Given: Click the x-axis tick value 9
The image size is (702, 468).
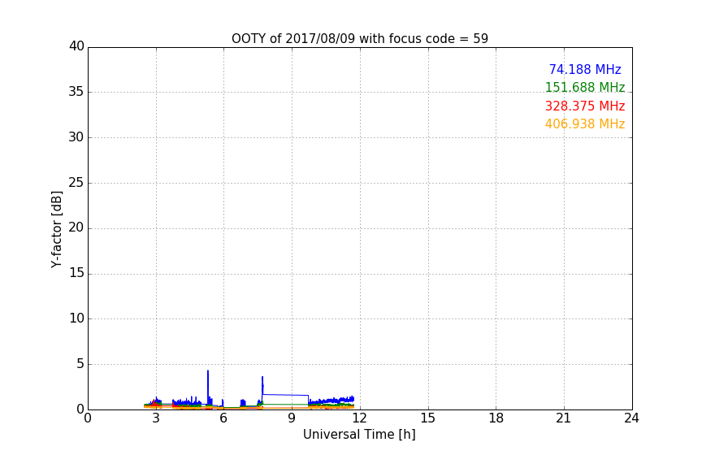Looking at the screenshot, I should point(292,418).
